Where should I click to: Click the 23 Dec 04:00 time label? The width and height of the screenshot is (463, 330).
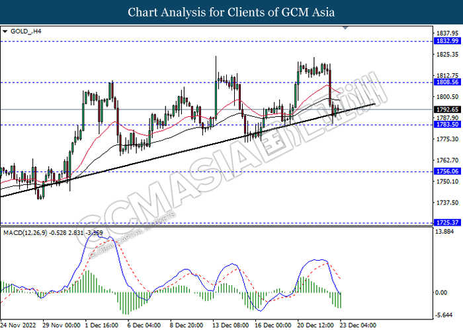[358, 325]
